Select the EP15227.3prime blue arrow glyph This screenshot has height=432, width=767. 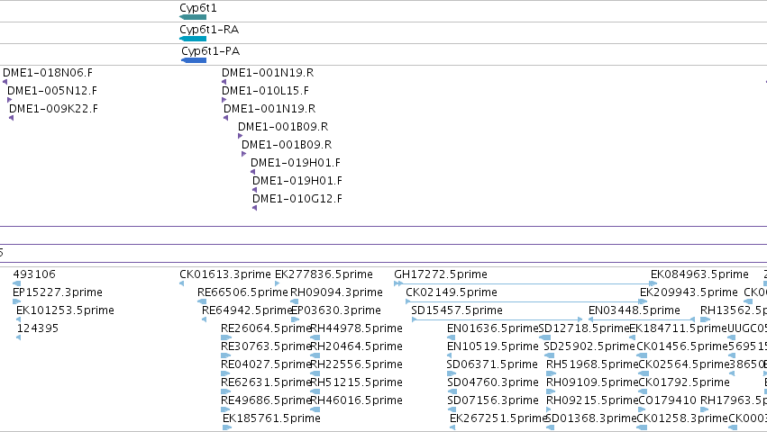(x=16, y=301)
